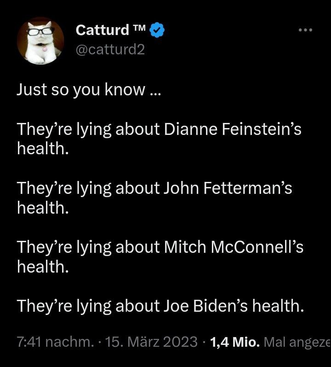This screenshot has height=367, width=331.
Task: Open the three-dot more options menu
Action: 305,30
